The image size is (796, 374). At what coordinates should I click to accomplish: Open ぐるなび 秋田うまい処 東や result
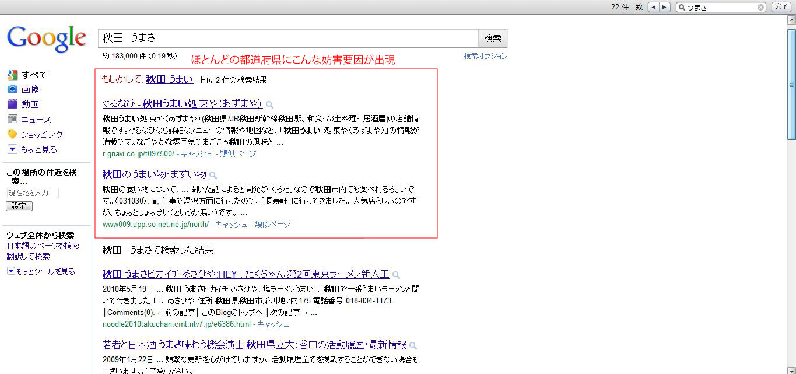click(x=182, y=104)
